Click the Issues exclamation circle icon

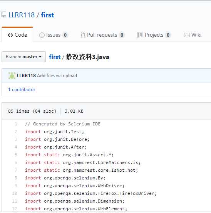coord(42,35)
